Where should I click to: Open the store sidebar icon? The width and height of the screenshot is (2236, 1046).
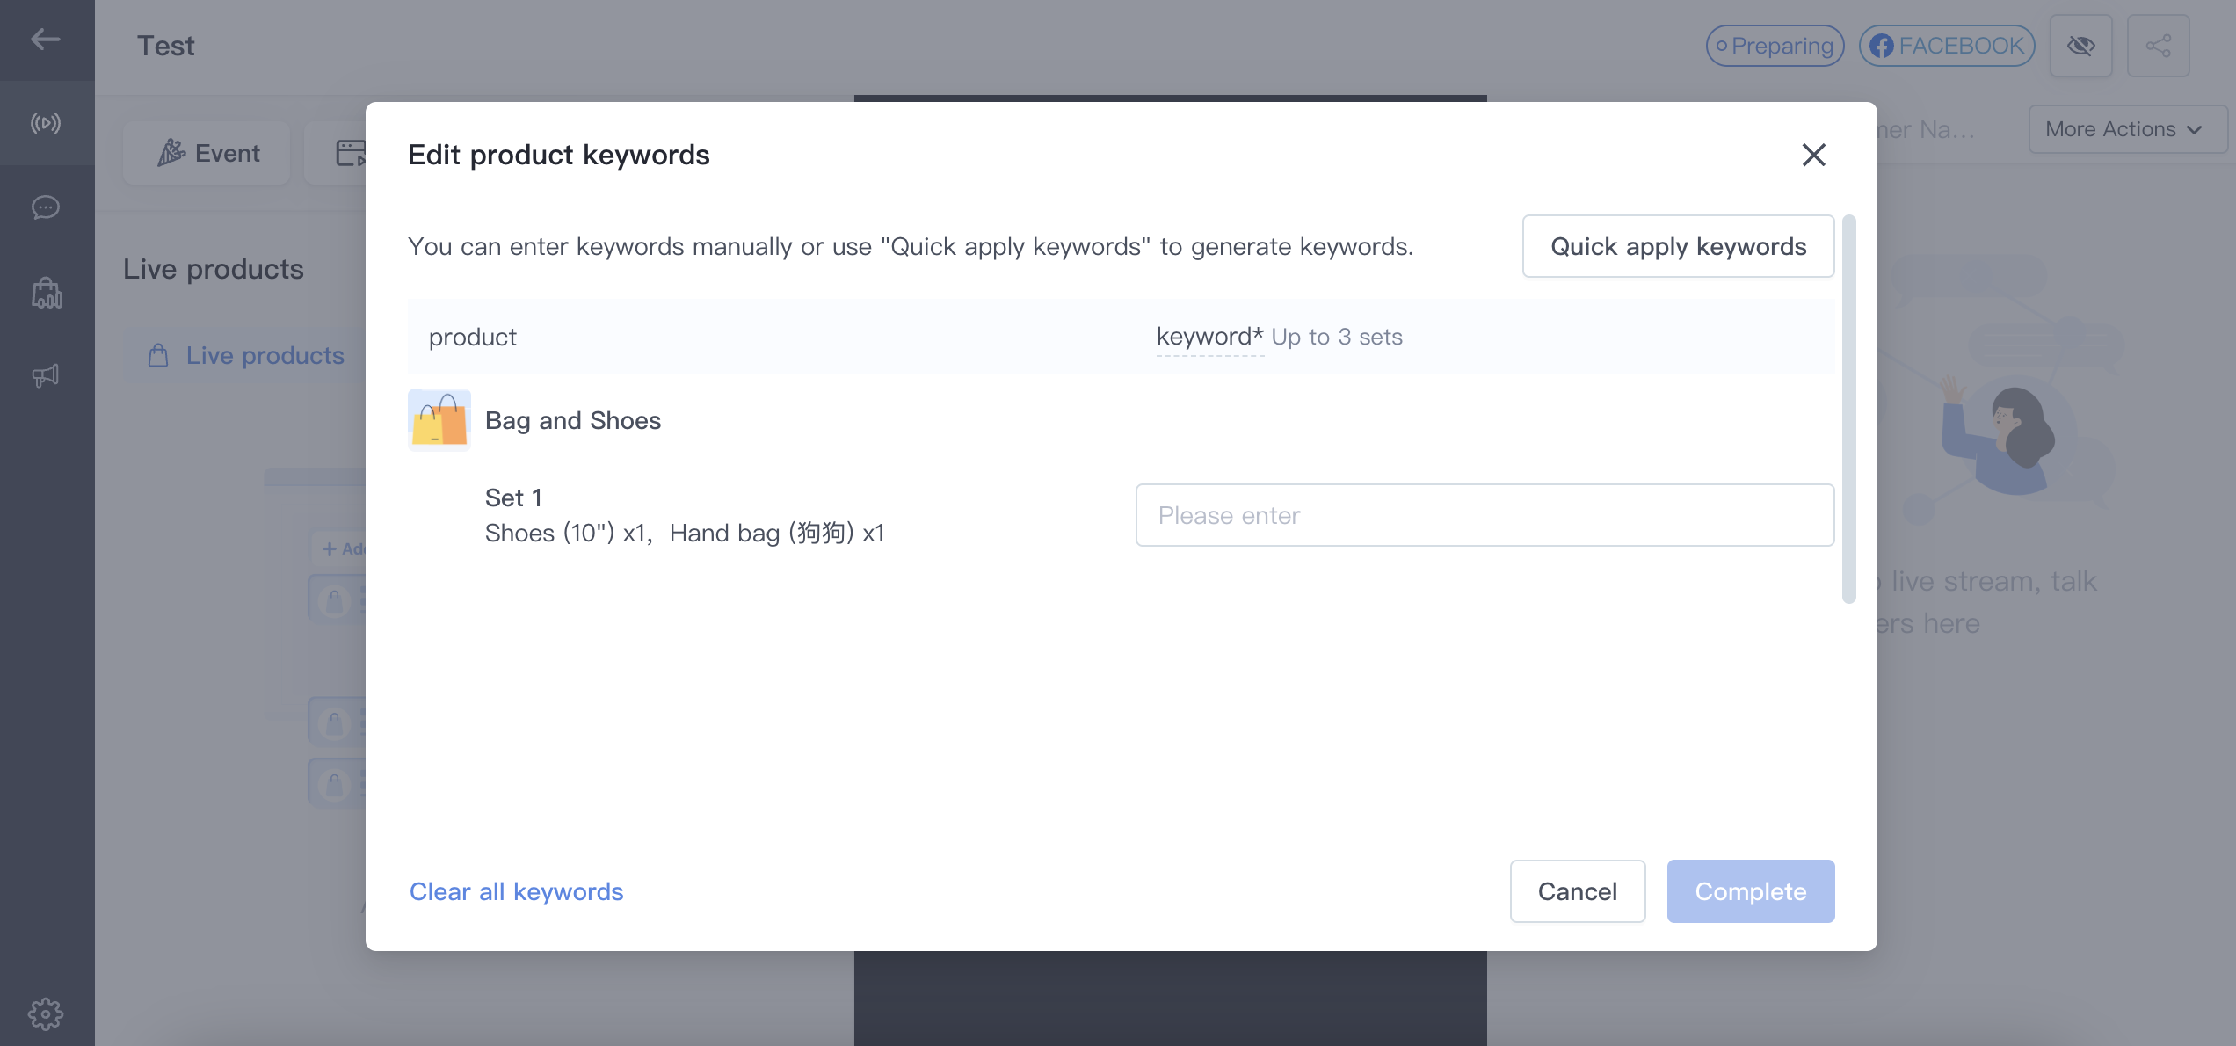pos(47,293)
